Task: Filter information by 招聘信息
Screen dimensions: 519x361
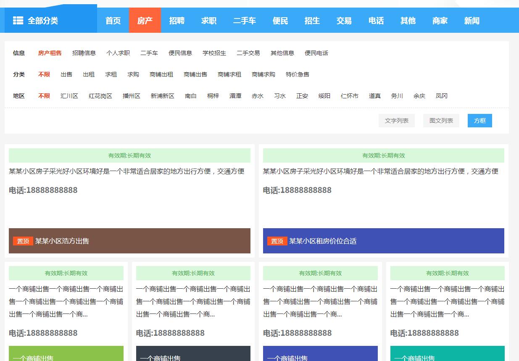Action: [84, 53]
